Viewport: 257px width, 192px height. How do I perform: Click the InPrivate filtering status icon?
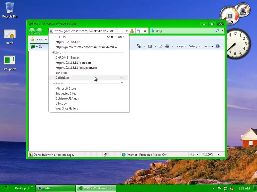[x=106, y=154]
